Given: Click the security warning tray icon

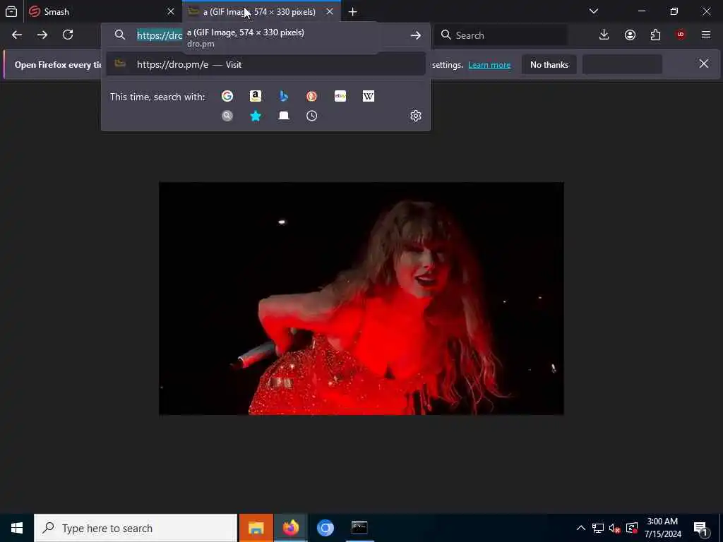Looking at the screenshot, I should click(x=632, y=528).
